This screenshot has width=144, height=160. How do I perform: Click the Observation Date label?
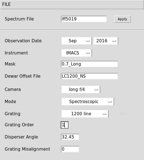click(x=23, y=41)
